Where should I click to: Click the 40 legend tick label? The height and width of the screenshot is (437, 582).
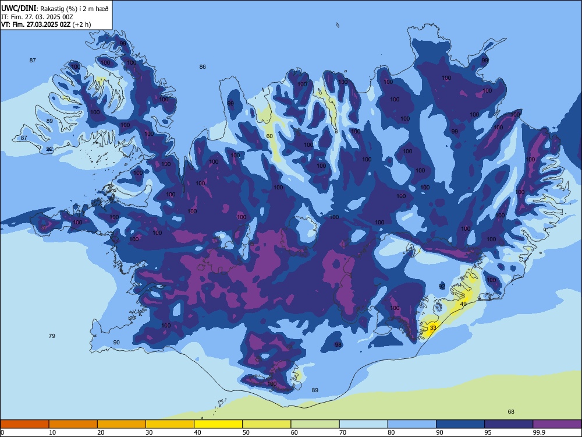(197, 432)
